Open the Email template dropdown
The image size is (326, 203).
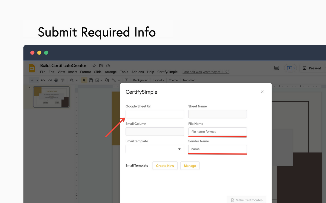[x=155, y=149]
